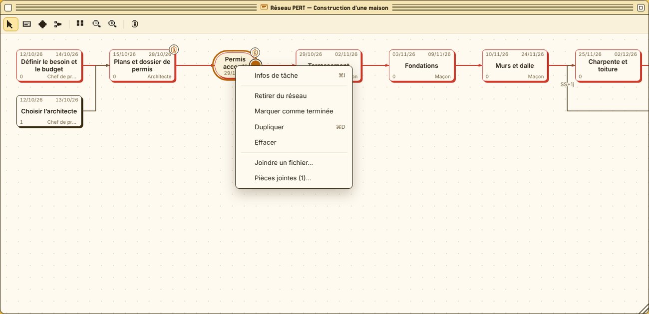
Task: Click the 13/10/26 end date
Action: (x=67, y=100)
